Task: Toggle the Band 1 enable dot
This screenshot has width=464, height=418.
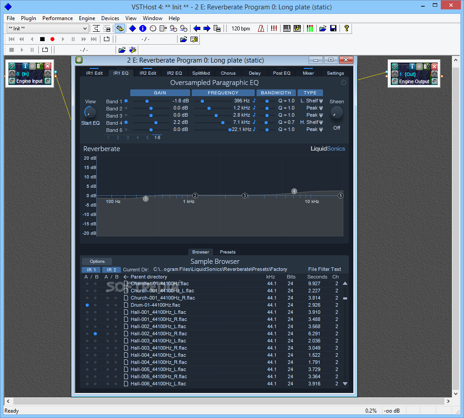Action: (126, 101)
